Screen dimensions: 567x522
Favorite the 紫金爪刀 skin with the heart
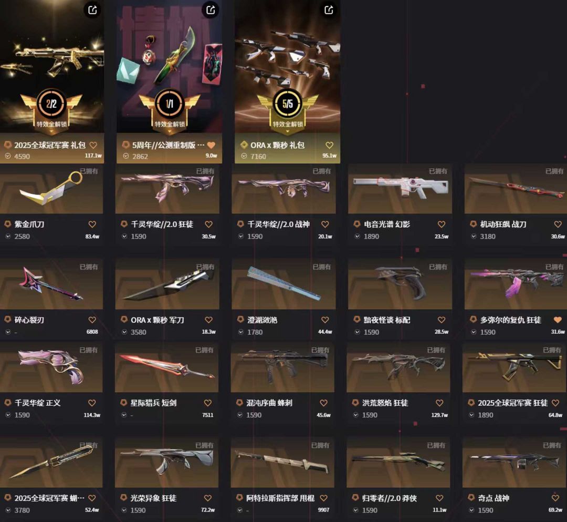pyautogui.click(x=92, y=224)
